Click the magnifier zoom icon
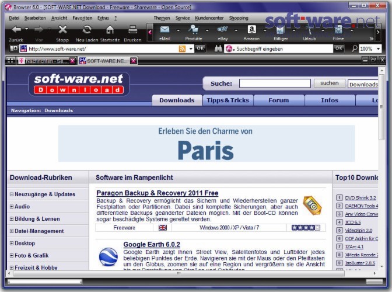 click(x=355, y=48)
